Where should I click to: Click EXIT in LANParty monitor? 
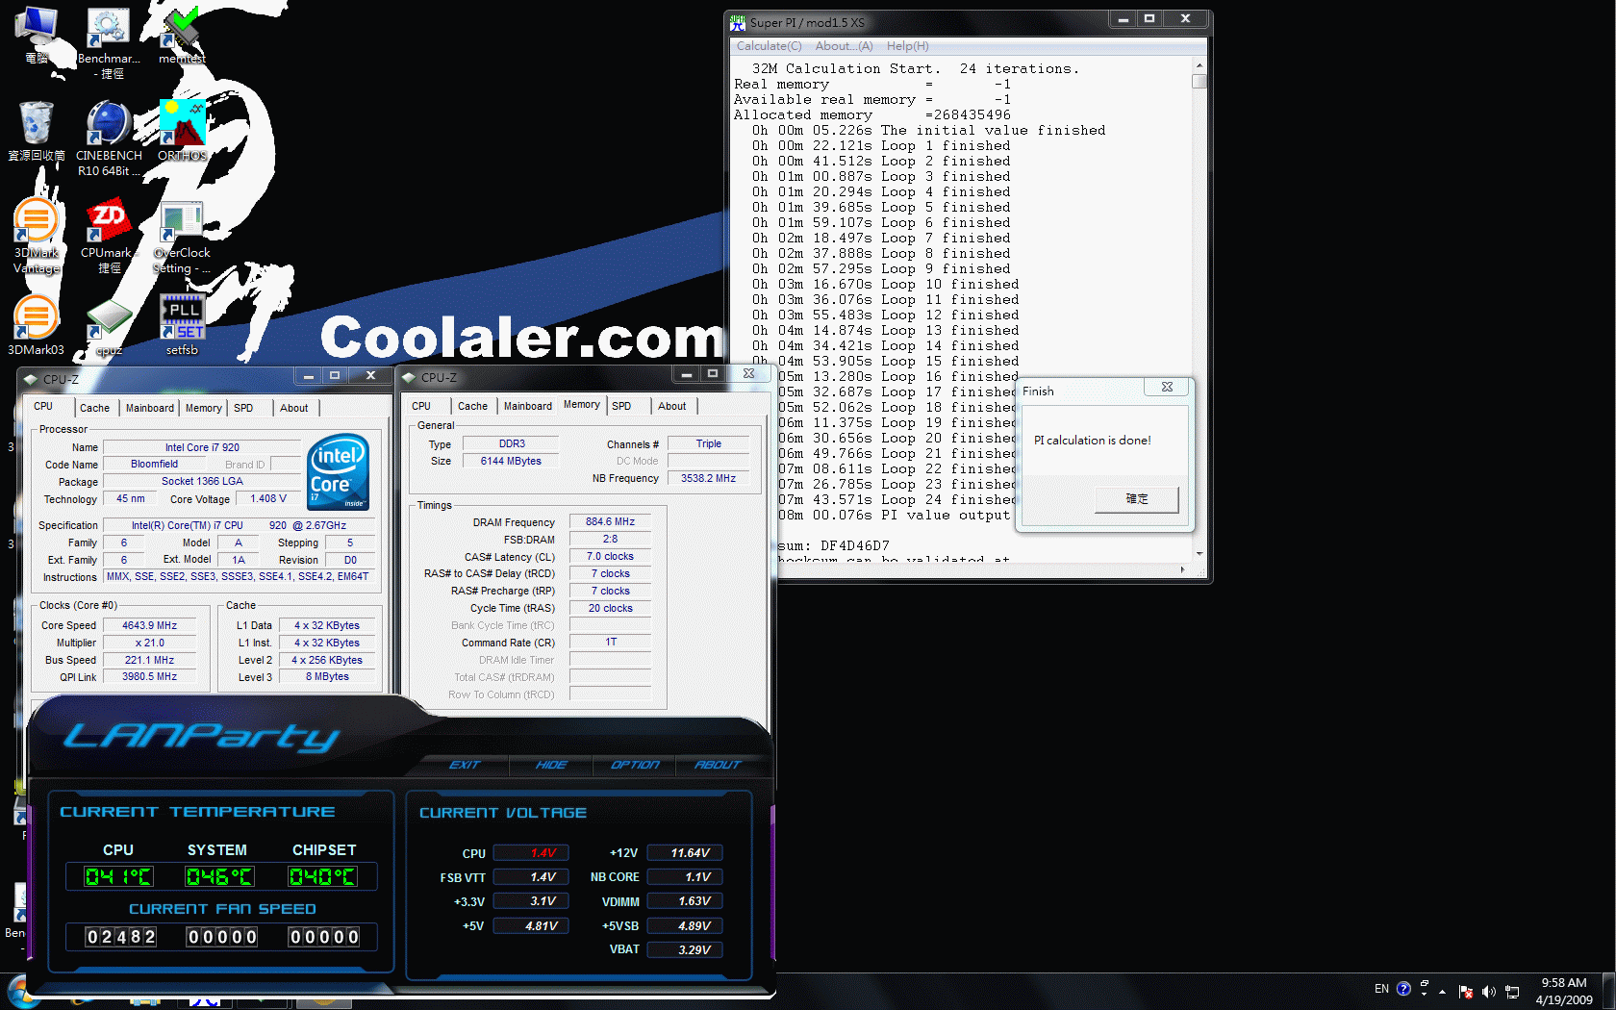466,765
